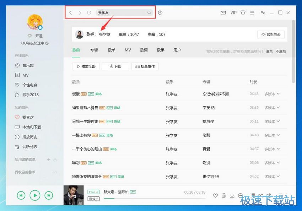Expand 多版本 for 她来听我的演唱会
302x211 pixels.
point(272,177)
